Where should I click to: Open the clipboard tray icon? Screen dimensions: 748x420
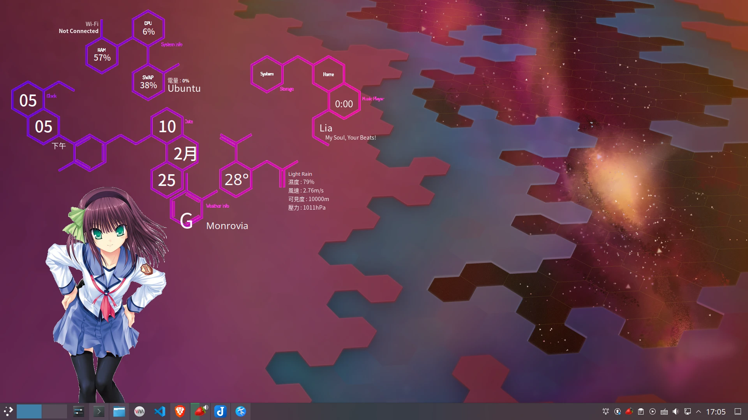point(641,411)
